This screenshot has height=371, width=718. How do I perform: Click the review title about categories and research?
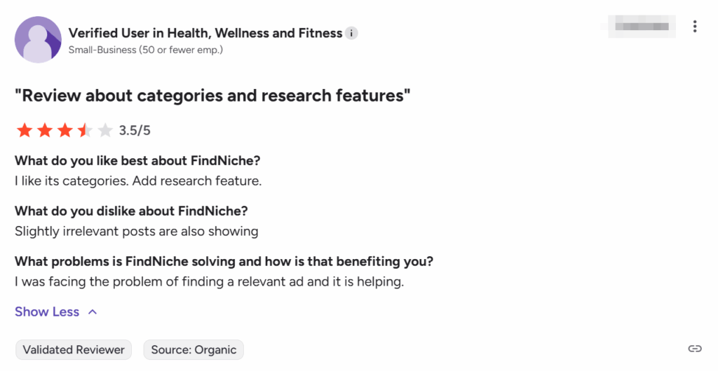pos(212,95)
